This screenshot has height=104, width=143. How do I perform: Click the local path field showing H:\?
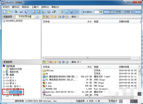tap(109, 62)
